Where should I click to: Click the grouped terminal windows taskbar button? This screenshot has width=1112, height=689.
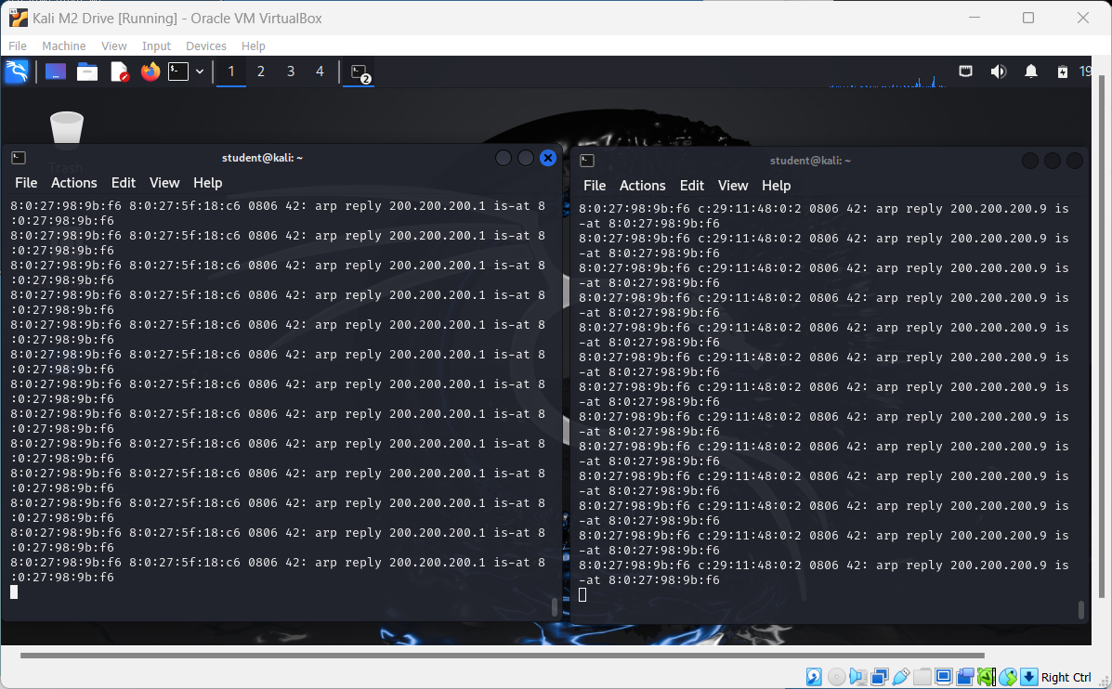(x=360, y=72)
